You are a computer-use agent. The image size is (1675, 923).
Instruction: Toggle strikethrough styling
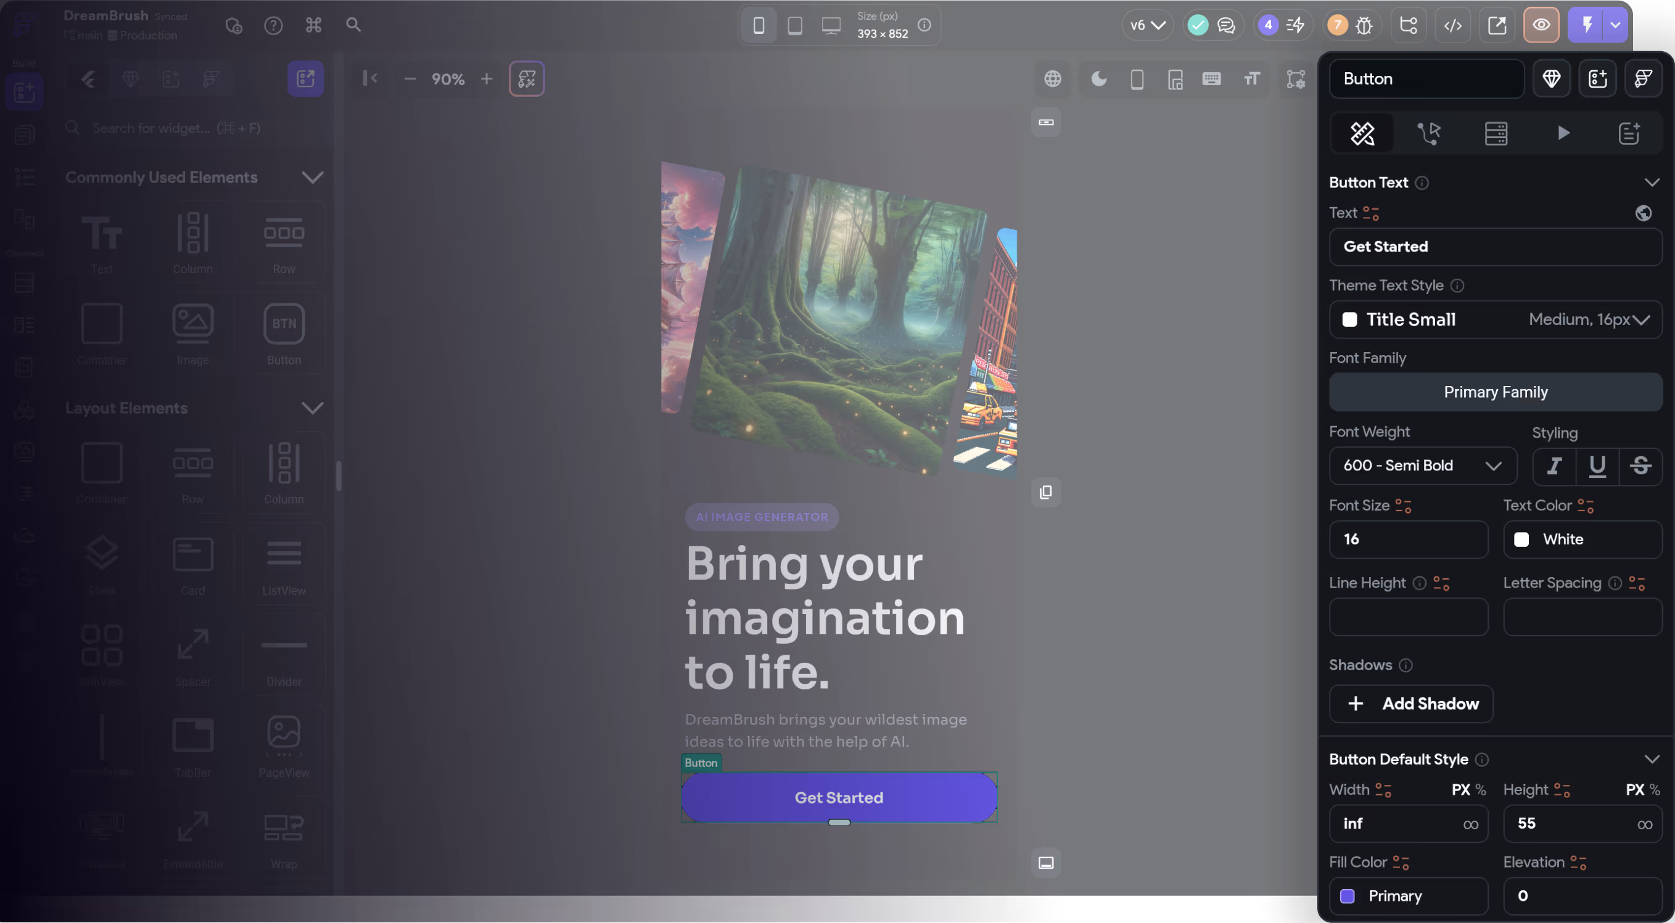pyautogui.click(x=1640, y=466)
